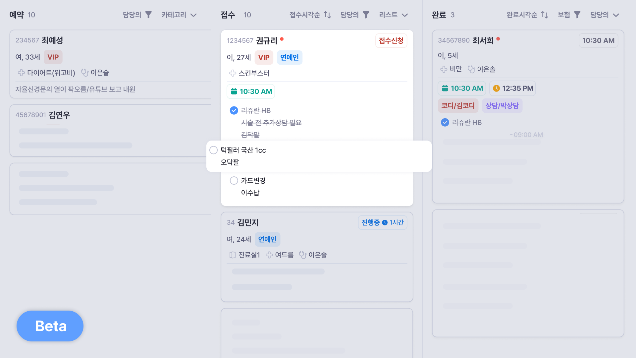Image resolution: width=636 pixels, height=358 pixels.
Task: Filter the 예약 column by 담당의 funnel icon
Action: [148, 15]
